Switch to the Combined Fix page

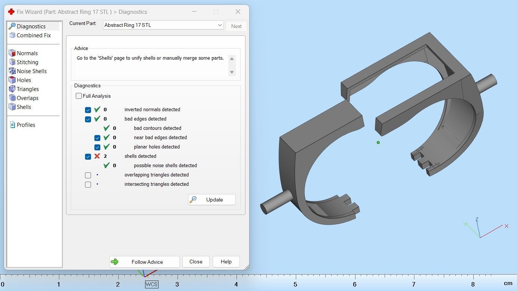coord(33,35)
